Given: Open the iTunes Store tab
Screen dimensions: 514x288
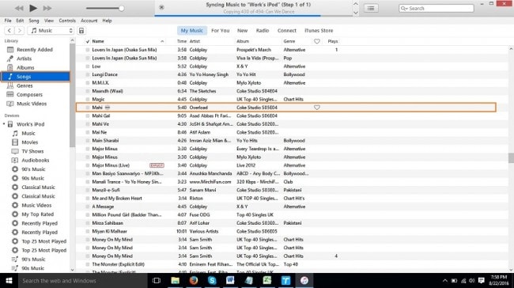Looking at the screenshot, I should click(x=319, y=31).
